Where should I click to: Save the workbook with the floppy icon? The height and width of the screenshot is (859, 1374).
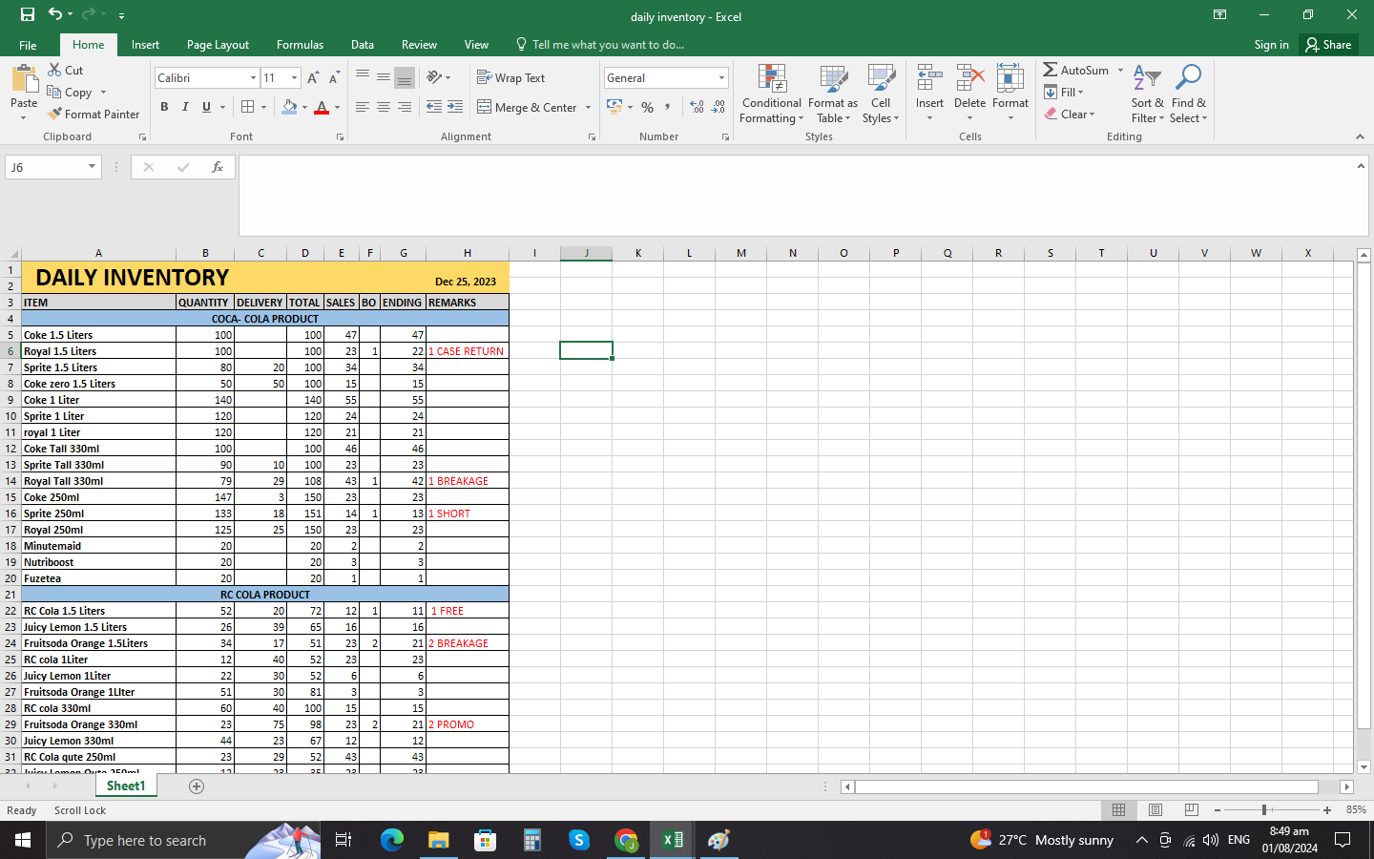point(27,14)
